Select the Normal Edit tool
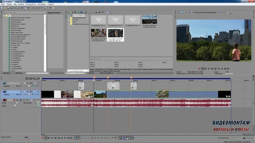 76,138
